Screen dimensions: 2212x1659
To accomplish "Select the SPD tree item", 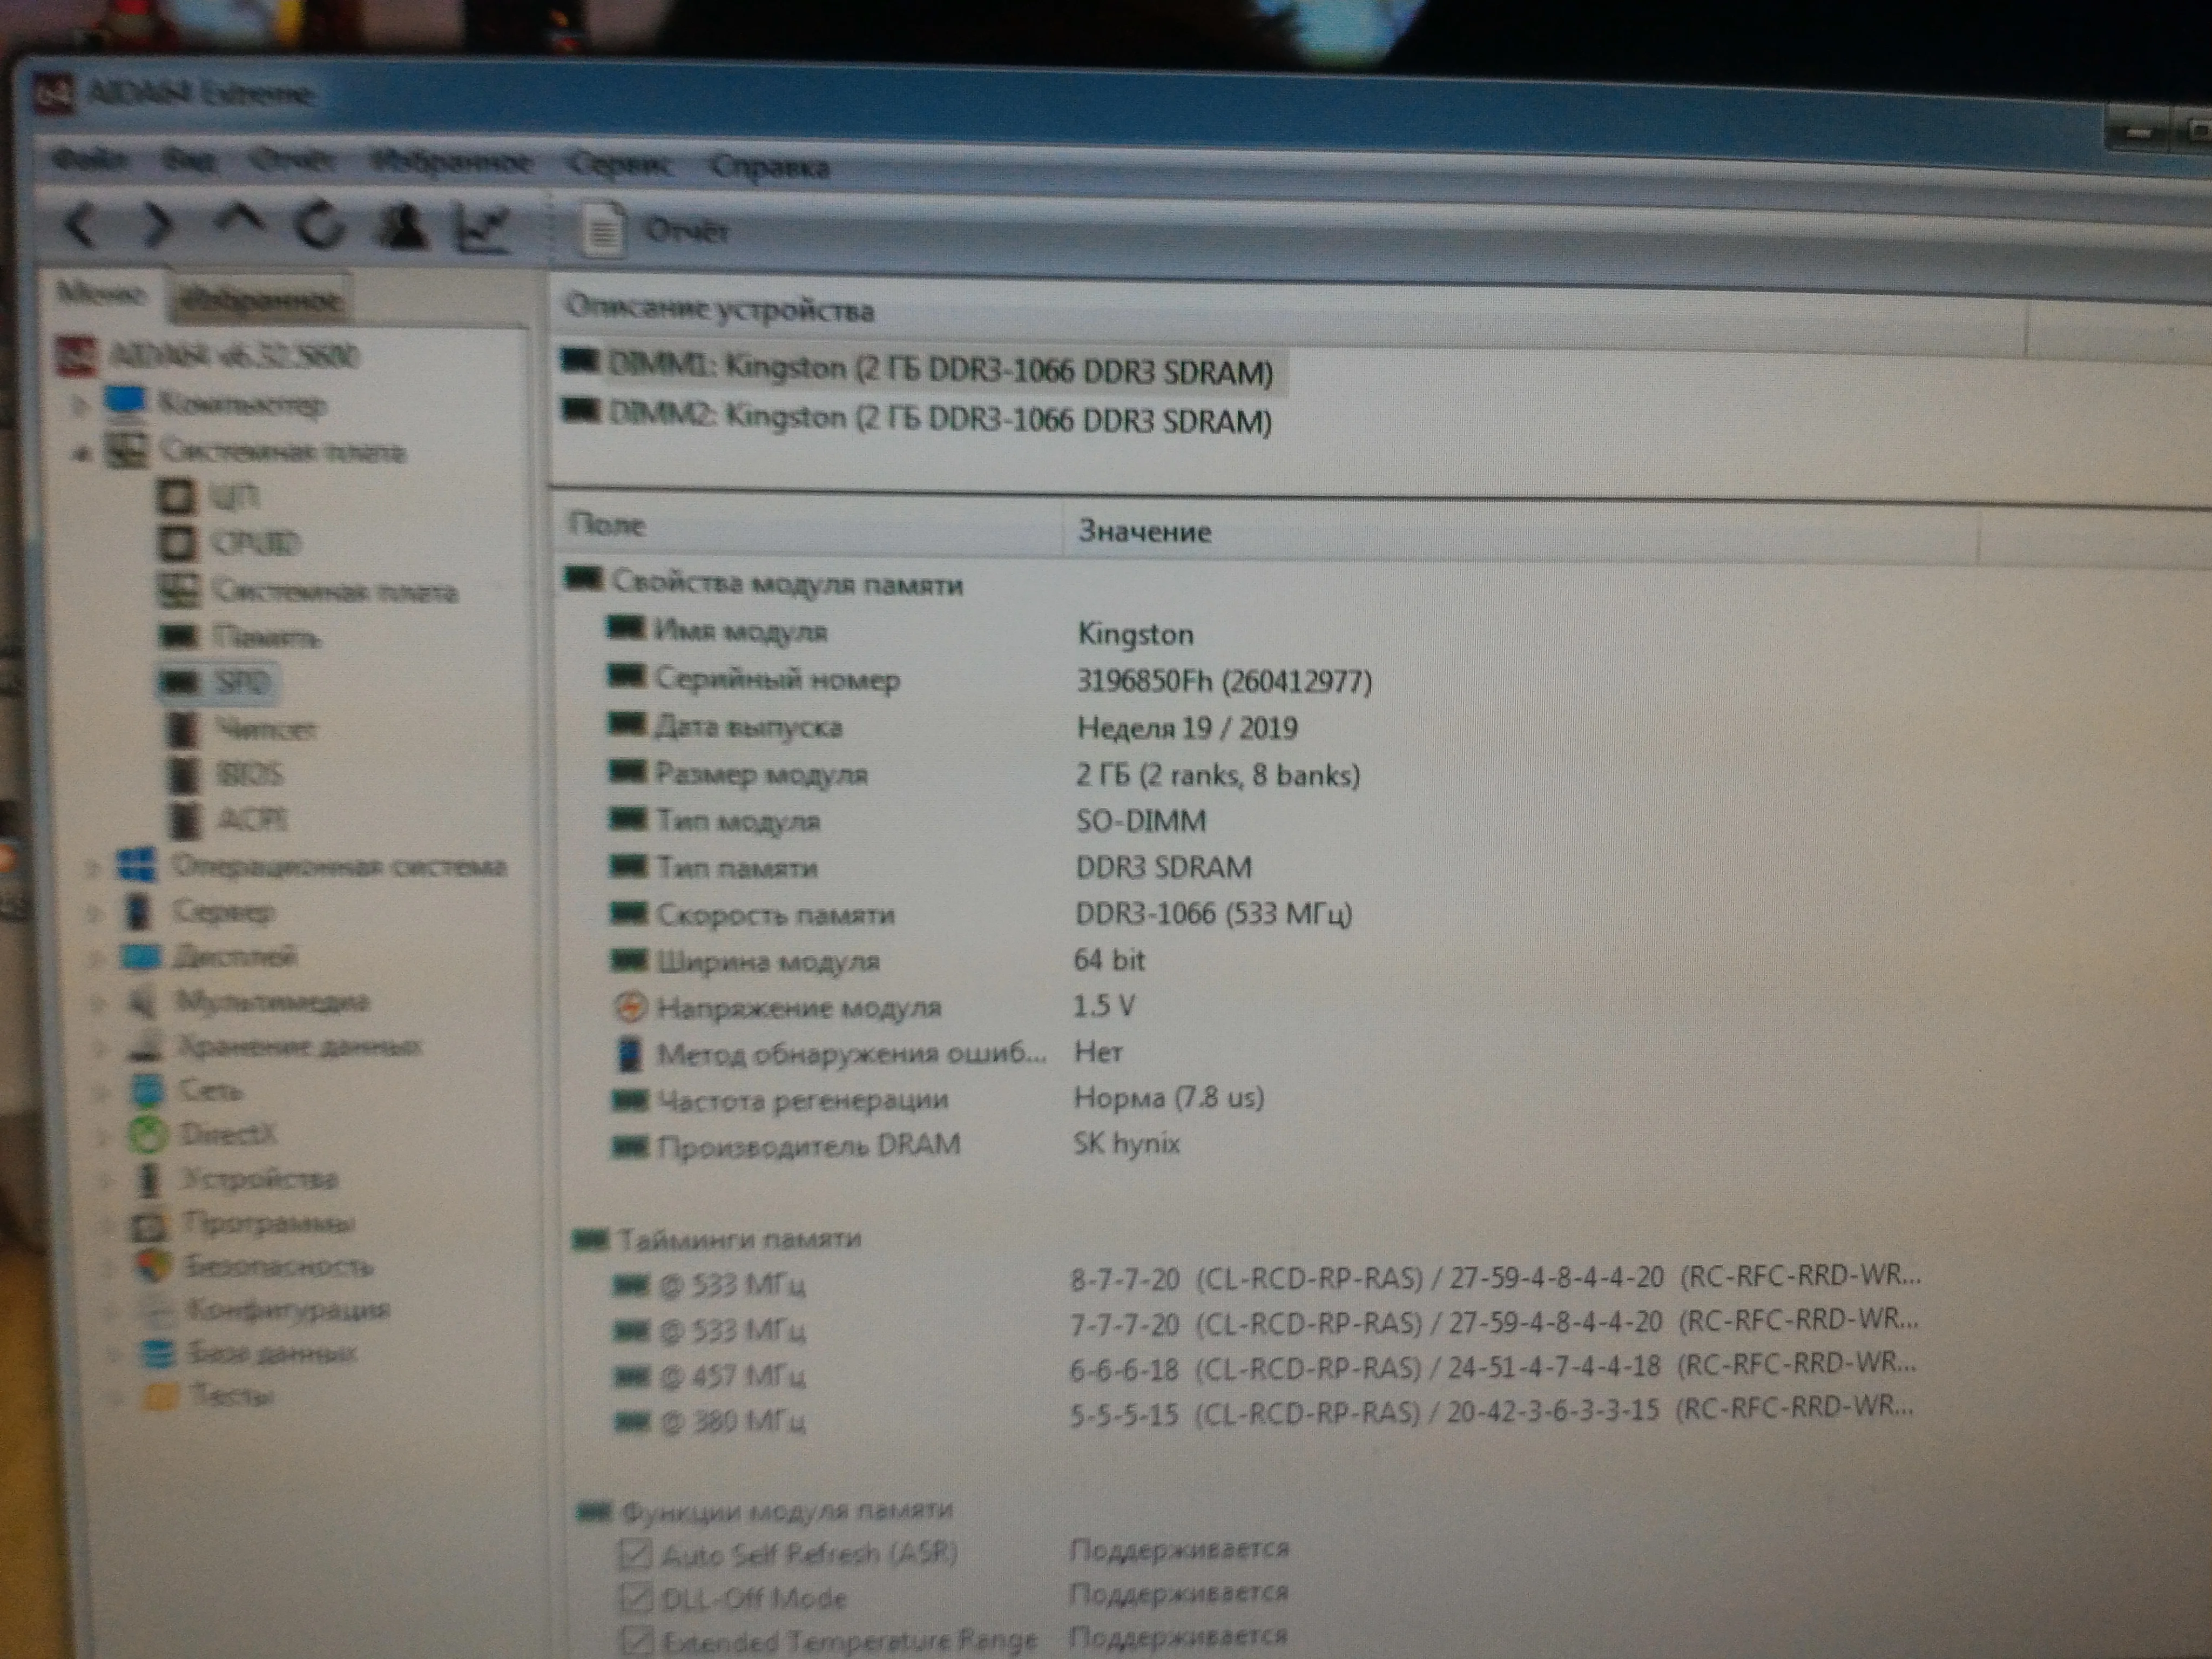I will pyautogui.click(x=240, y=683).
